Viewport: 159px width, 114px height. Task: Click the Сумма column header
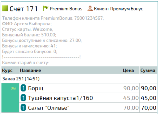(148, 70)
